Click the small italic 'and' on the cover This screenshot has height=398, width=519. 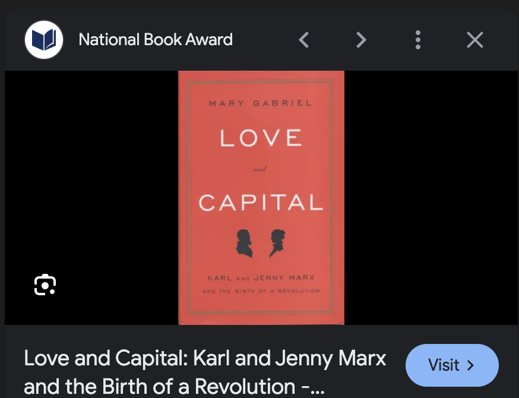point(260,169)
